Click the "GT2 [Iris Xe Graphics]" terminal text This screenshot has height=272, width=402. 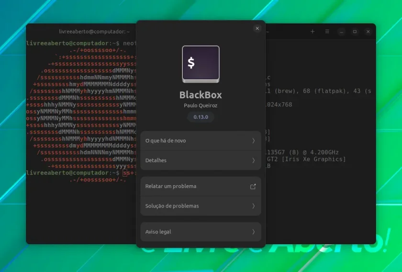(306, 159)
